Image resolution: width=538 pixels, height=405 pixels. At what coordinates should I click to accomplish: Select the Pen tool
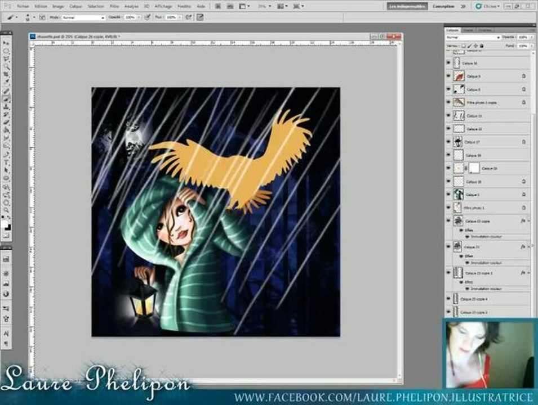[x=6, y=155]
